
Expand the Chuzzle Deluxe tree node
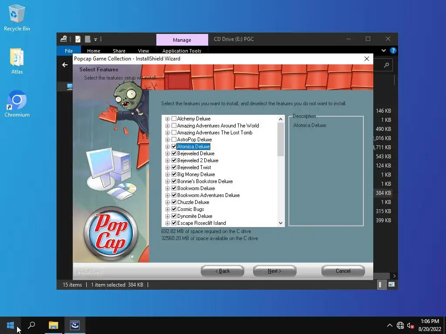tap(168, 202)
